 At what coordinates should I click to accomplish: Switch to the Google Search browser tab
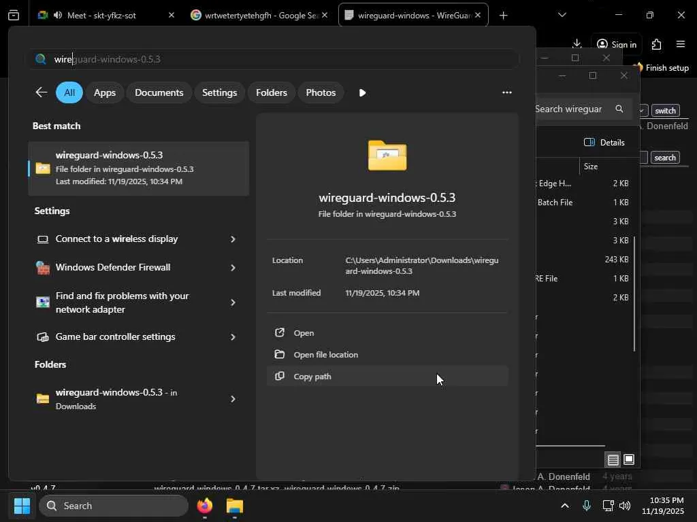click(x=259, y=15)
